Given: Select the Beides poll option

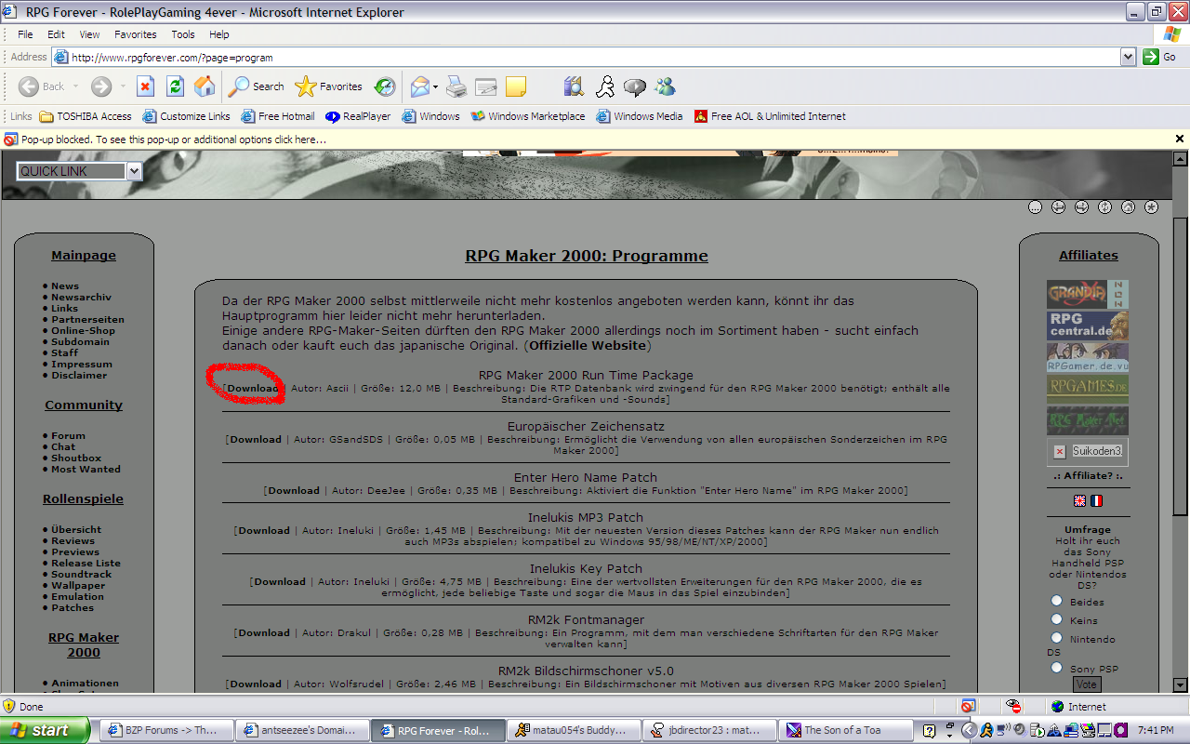Looking at the screenshot, I should click(1056, 601).
